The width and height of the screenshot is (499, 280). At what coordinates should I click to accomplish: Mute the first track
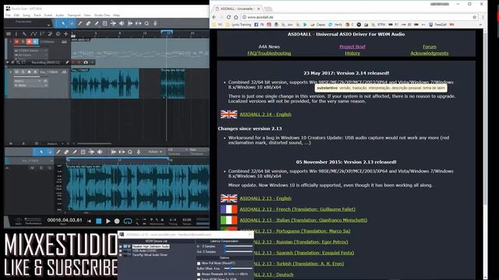tap(16, 41)
